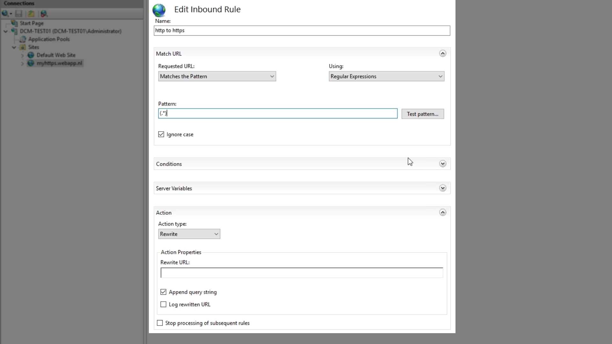The width and height of the screenshot is (612, 344).
Task: Expand the Server Variables section
Action: click(x=442, y=188)
